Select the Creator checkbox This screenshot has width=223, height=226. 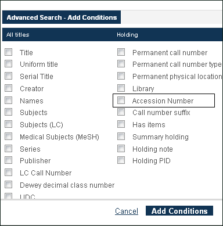(9, 88)
